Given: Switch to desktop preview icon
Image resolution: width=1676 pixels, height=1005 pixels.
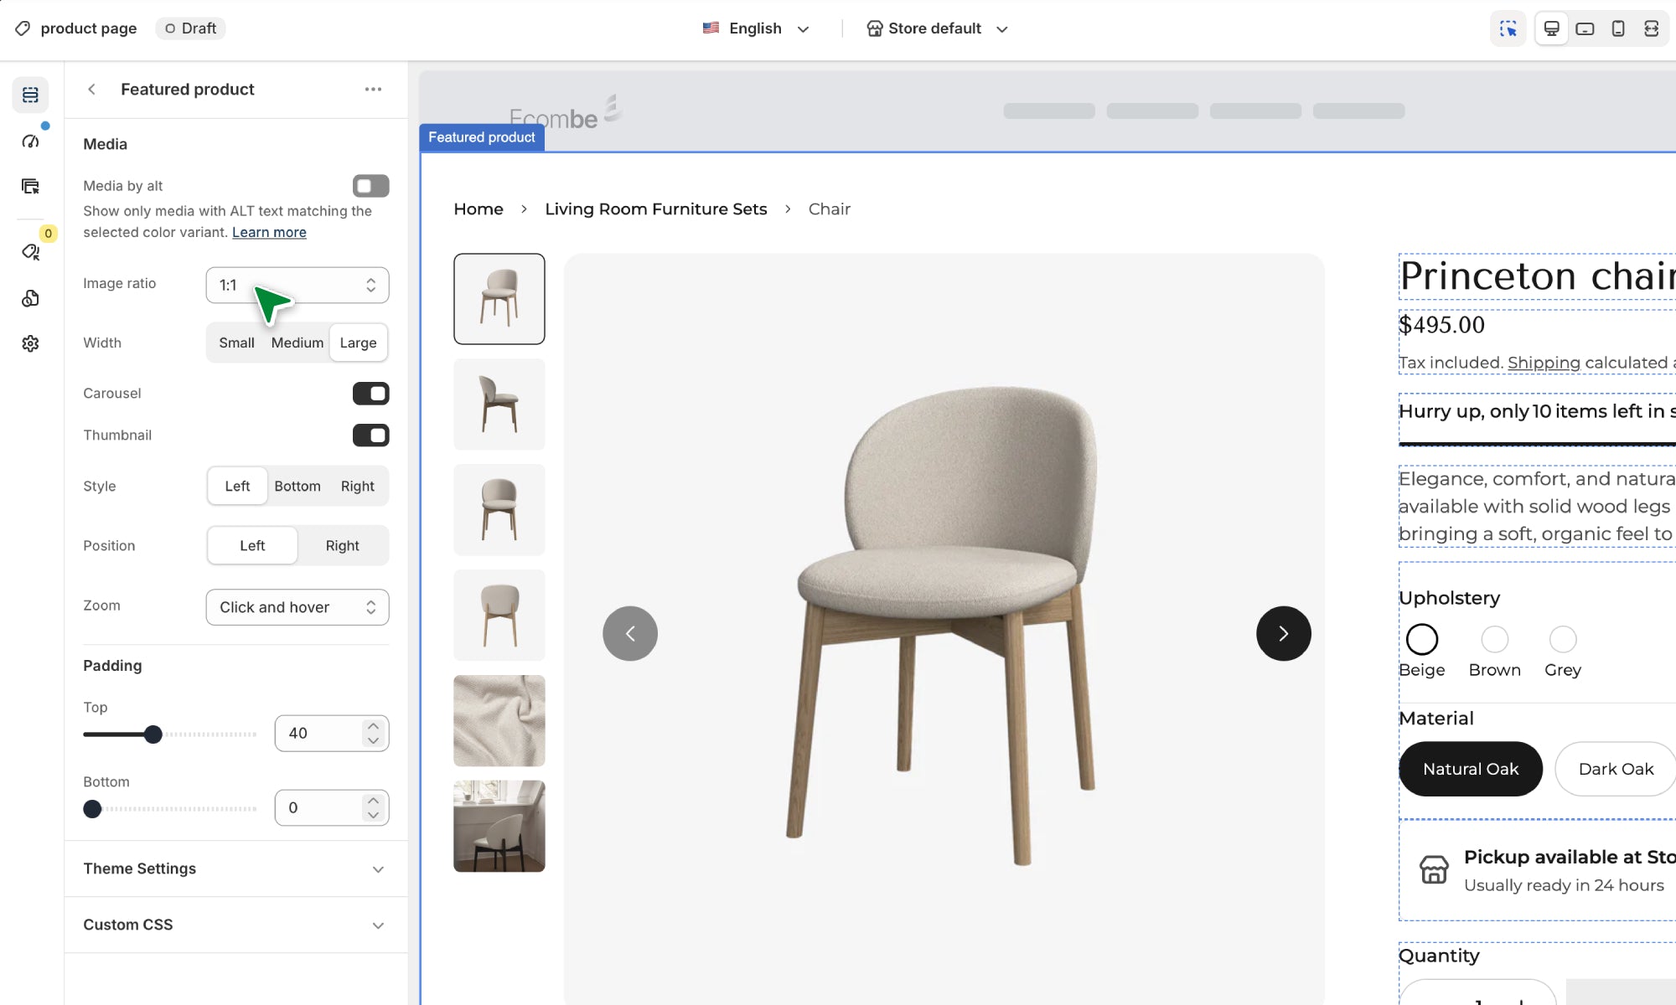Looking at the screenshot, I should [x=1551, y=28].
